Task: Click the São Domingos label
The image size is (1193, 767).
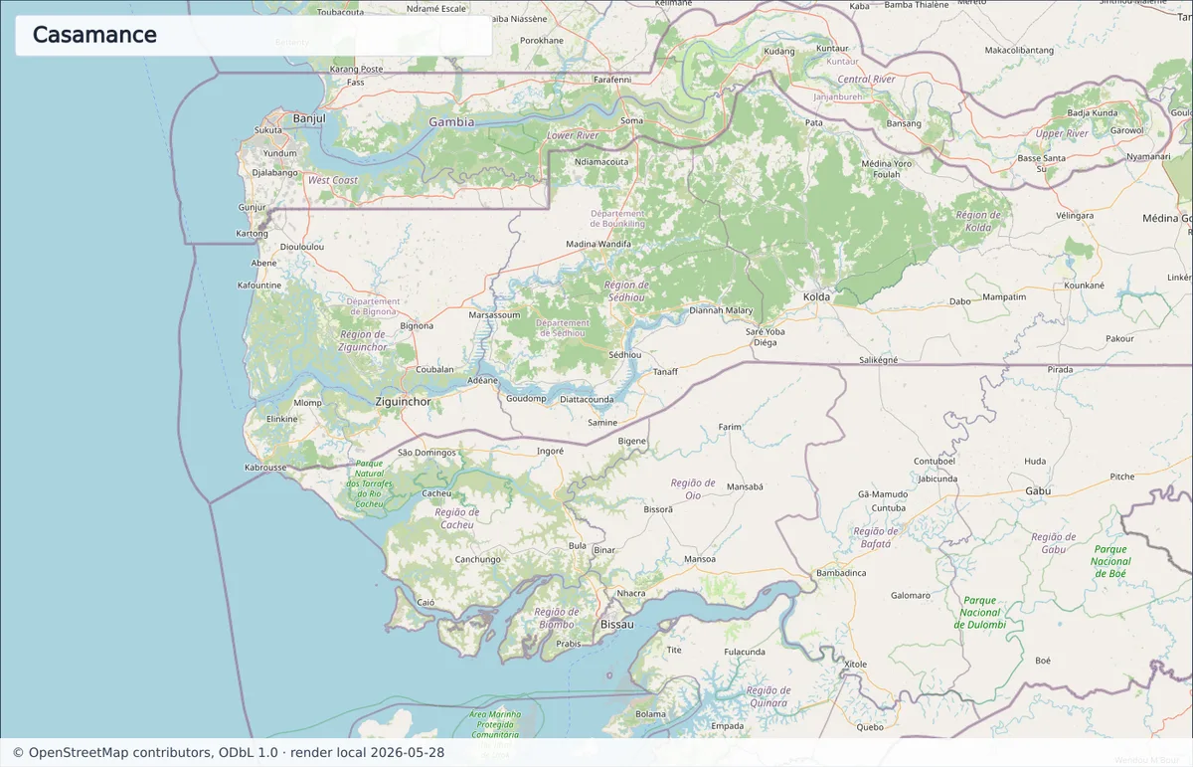Action: 426,453
